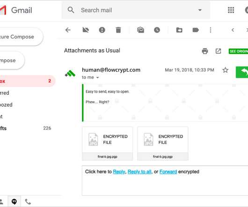The width and height of the screenshot is (248, 207).
Task: Click the green SEE ORIGINAL button
Action: (238, 51)
